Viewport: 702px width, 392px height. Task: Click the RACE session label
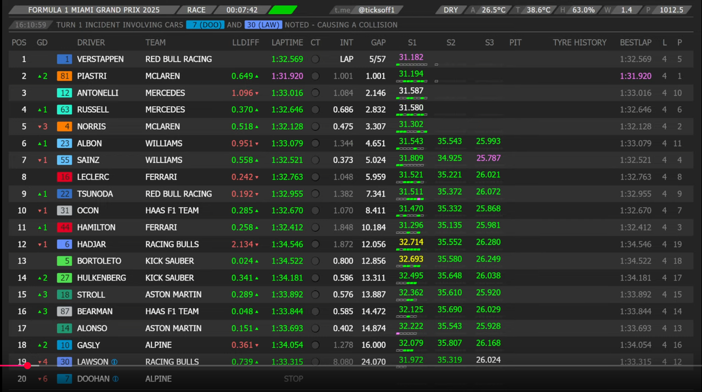196,10
